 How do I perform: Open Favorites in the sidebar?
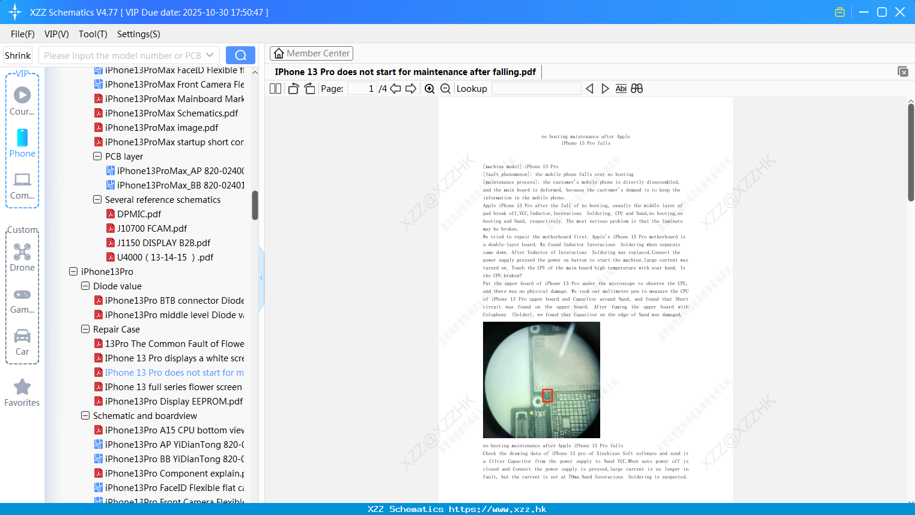coord(22,393)
